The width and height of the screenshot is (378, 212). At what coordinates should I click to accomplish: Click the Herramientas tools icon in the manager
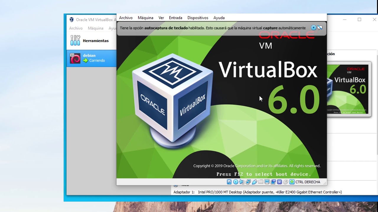click(x=75, y=41)
